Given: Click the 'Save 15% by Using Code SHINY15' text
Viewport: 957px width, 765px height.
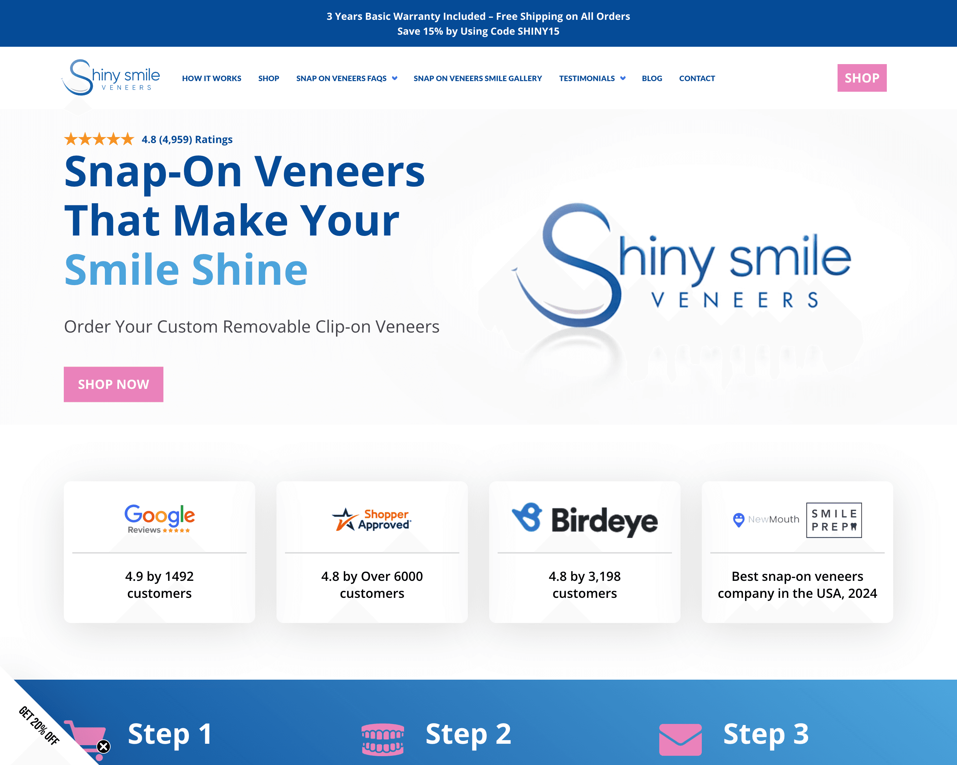Looking at the screenshot, I should [478, 32].
